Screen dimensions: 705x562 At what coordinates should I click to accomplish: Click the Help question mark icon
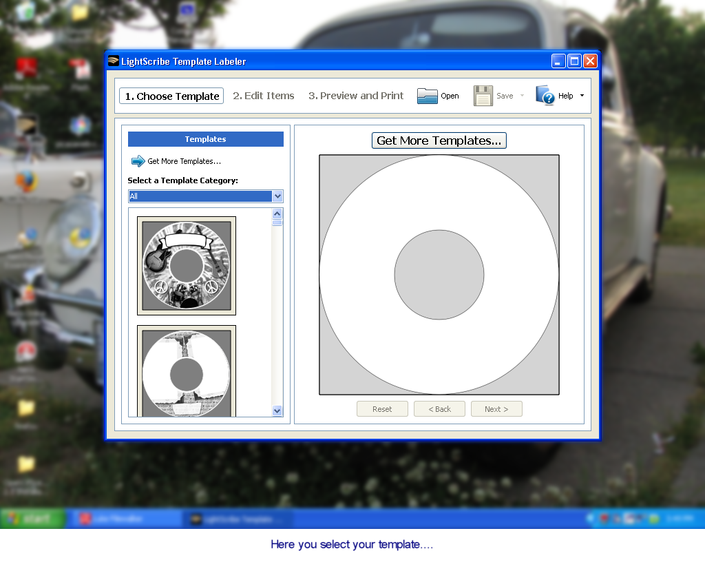point(545,95)
